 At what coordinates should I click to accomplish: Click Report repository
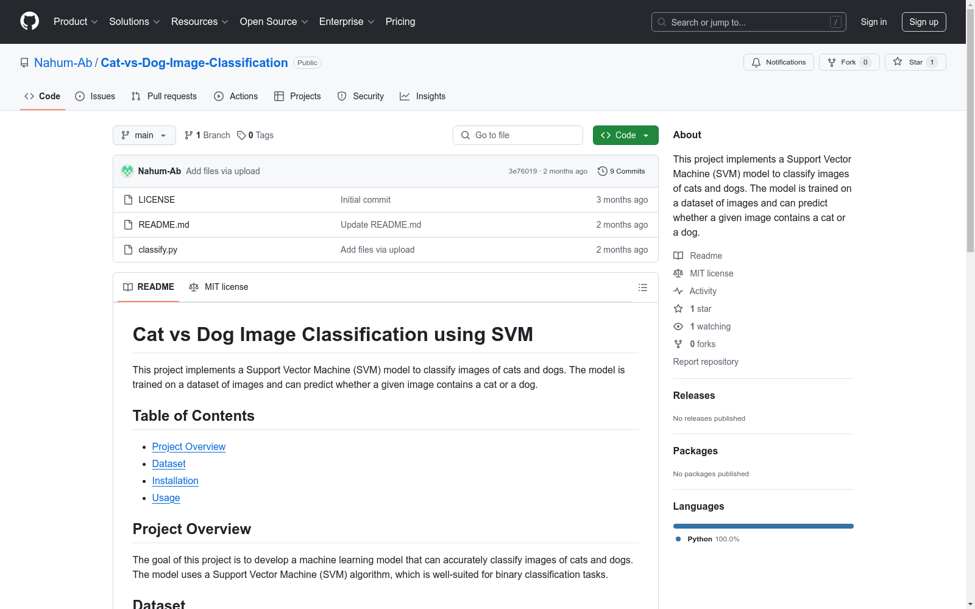click(x=706, y=362)
